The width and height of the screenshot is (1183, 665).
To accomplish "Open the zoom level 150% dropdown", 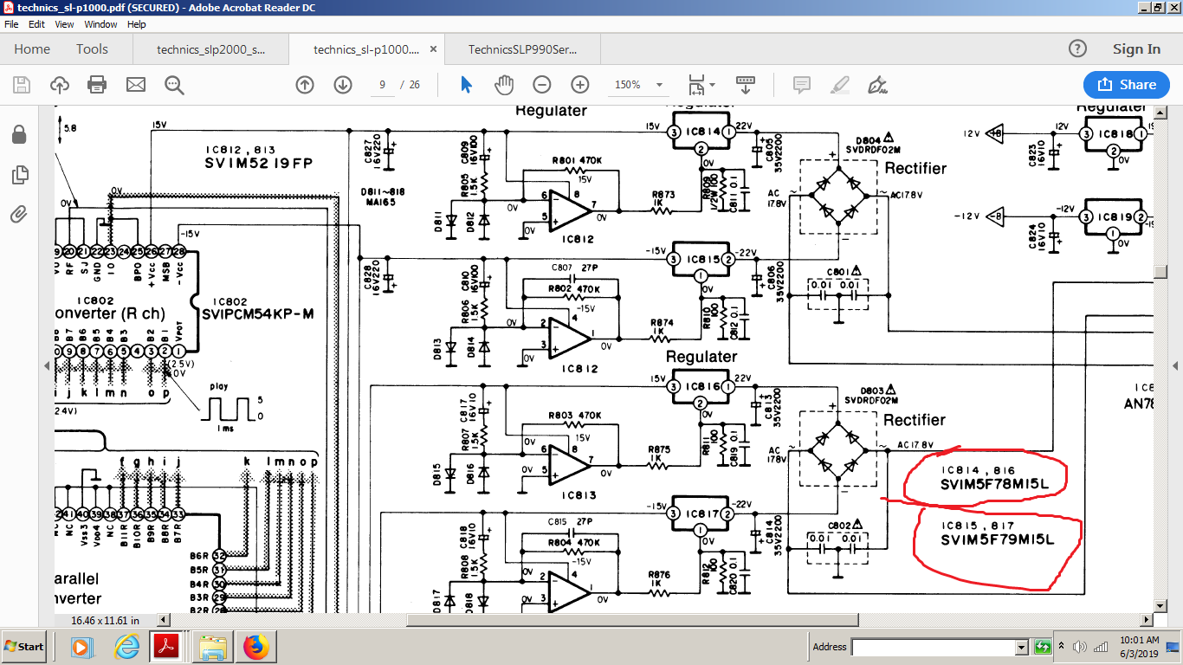I will [660, 85].
